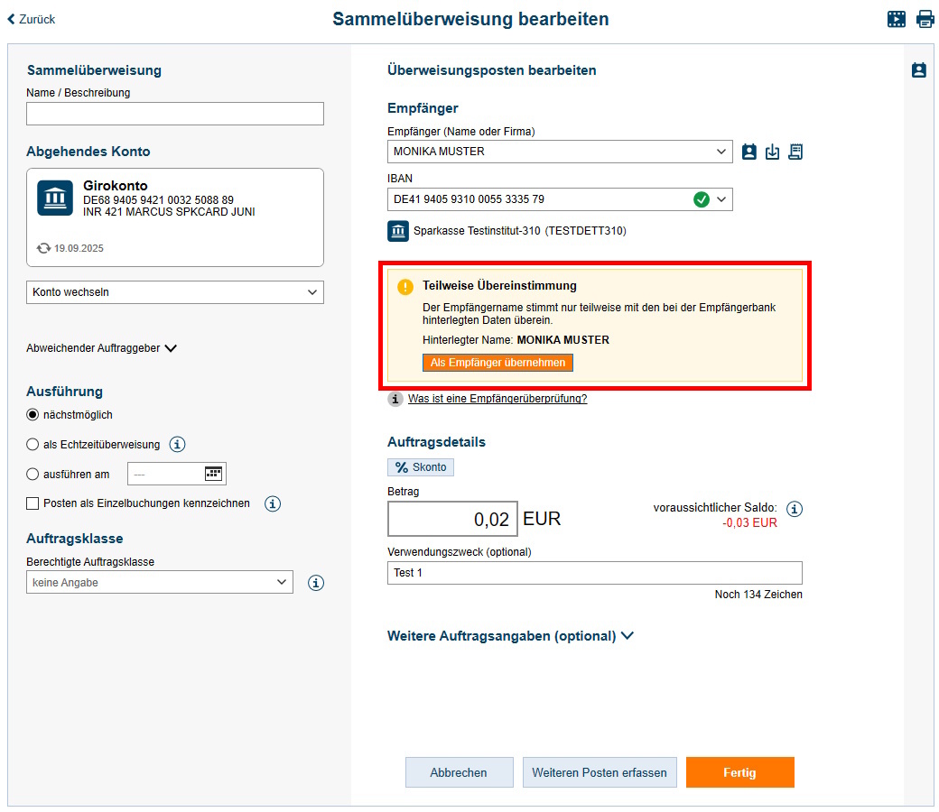Choose als Echtzeitüberweisung as execution type
The image size is (939, 812).
(32, 444)
